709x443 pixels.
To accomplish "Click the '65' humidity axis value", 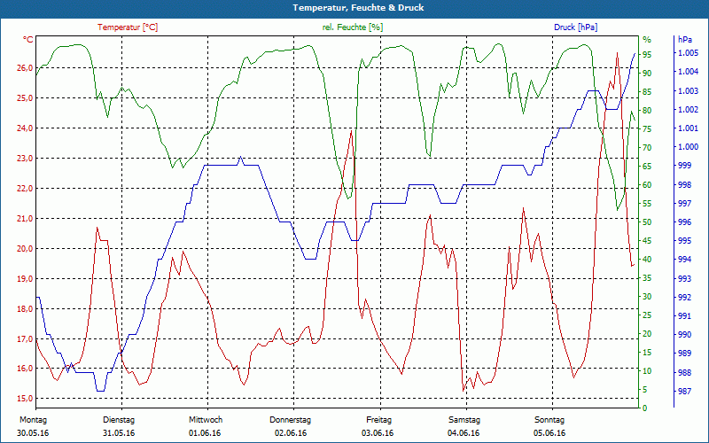I will pos(647,167).
